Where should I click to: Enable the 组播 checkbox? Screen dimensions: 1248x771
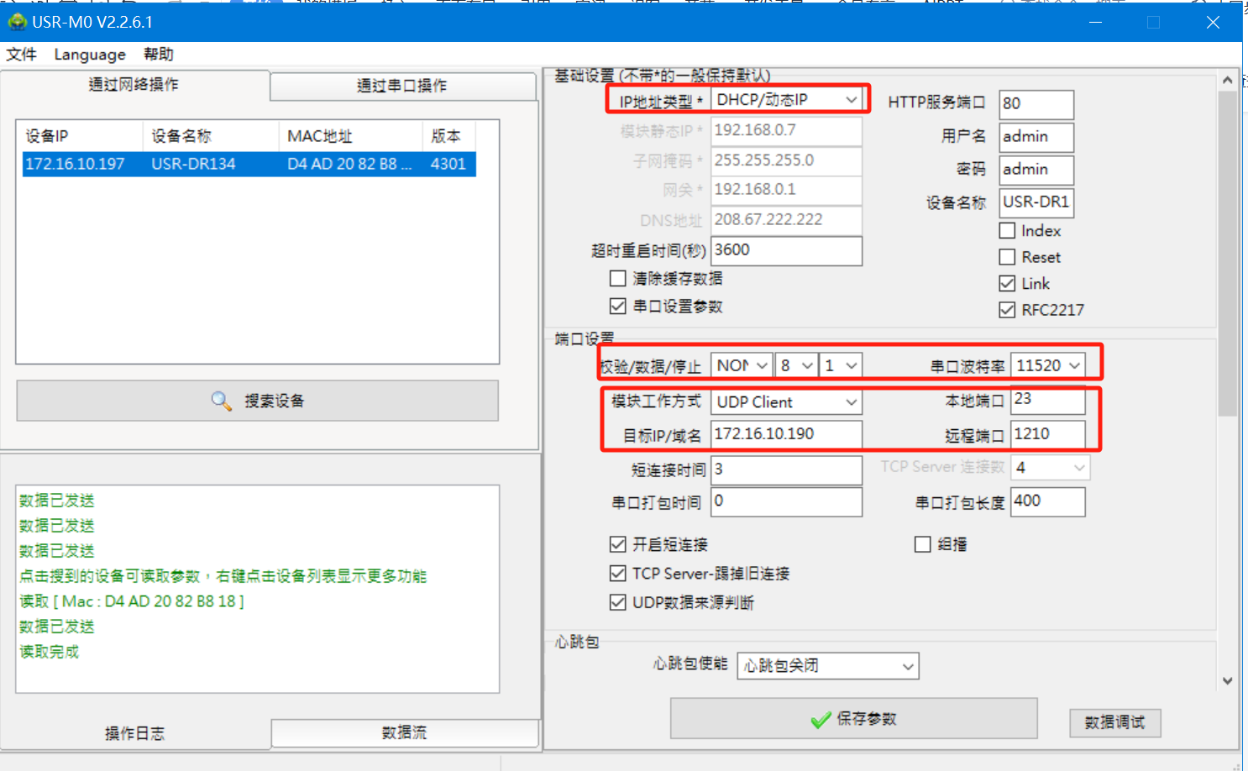[x=922, y=544]
